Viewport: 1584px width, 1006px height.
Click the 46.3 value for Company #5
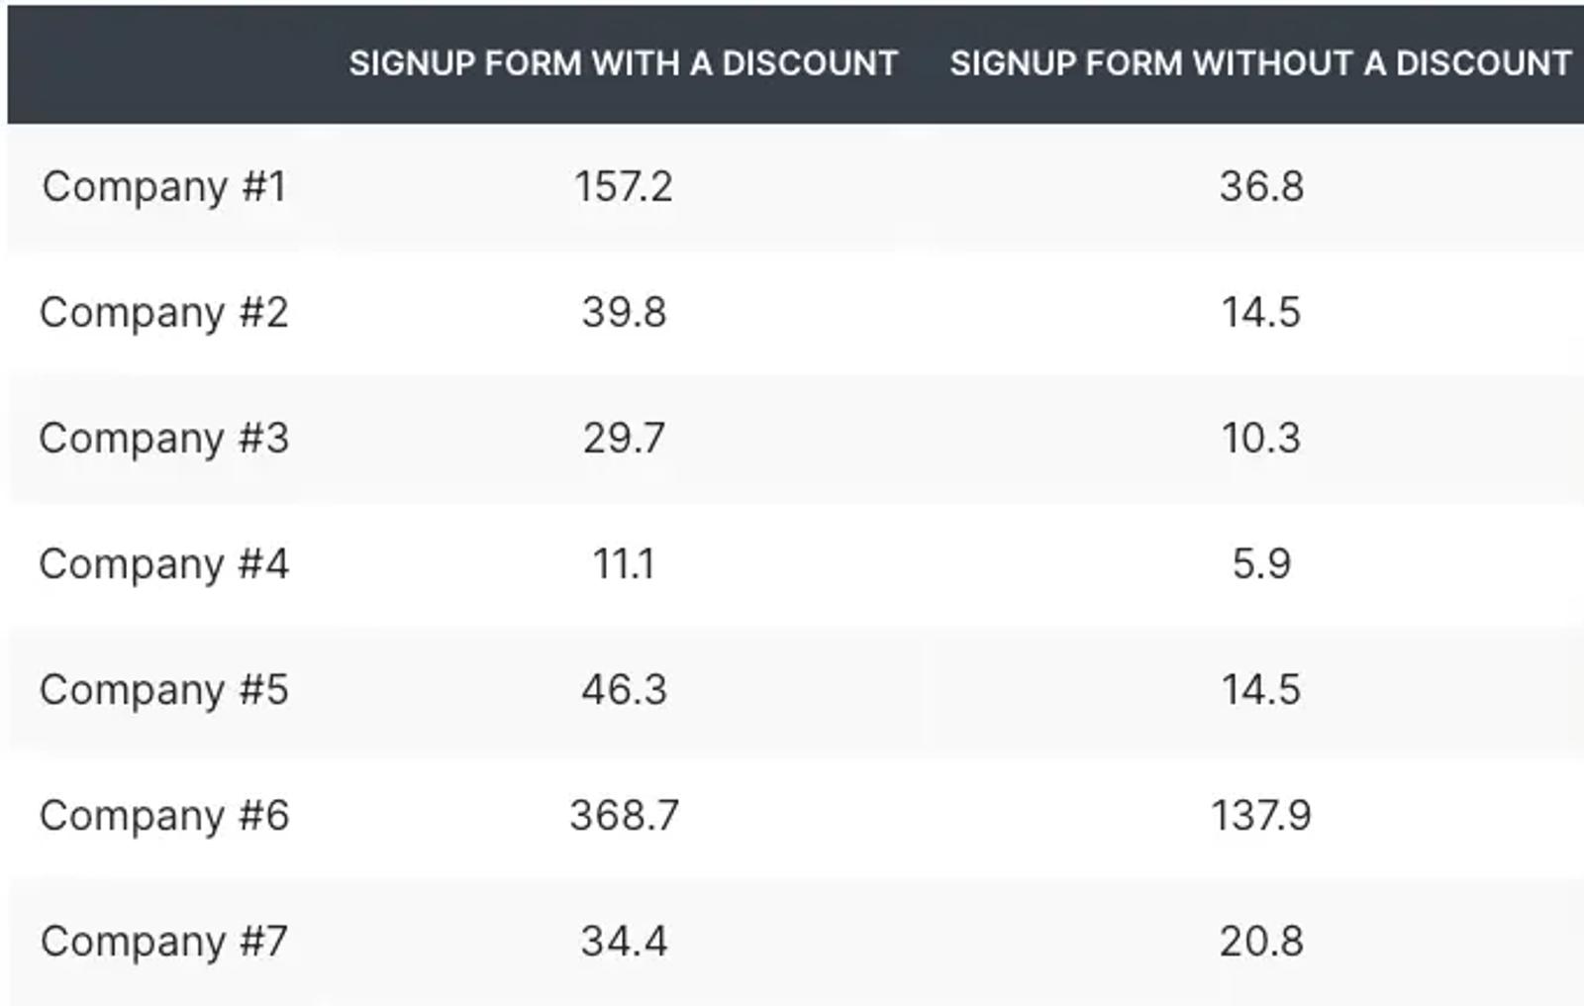click(x=624, y=689)
